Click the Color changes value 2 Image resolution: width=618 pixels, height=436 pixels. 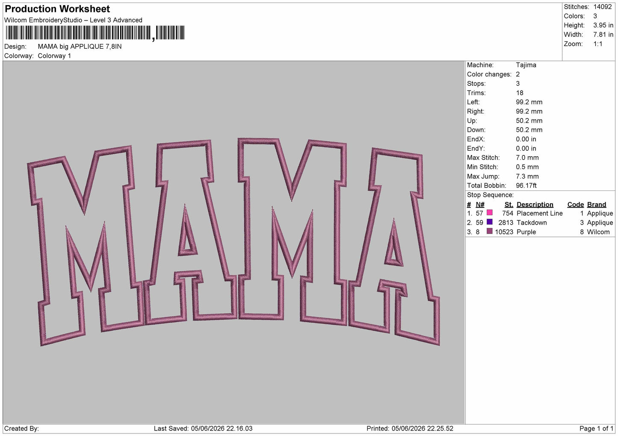pyautogui.click(x=517, y=74)
